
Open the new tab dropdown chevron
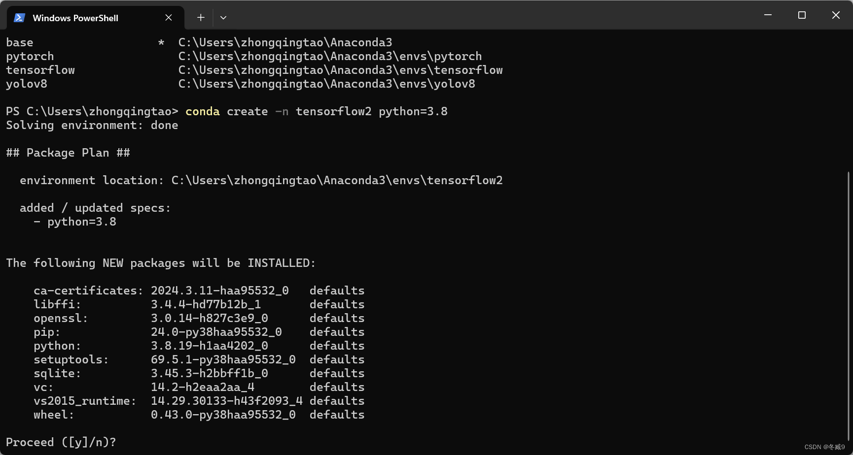tap(223, 17)
